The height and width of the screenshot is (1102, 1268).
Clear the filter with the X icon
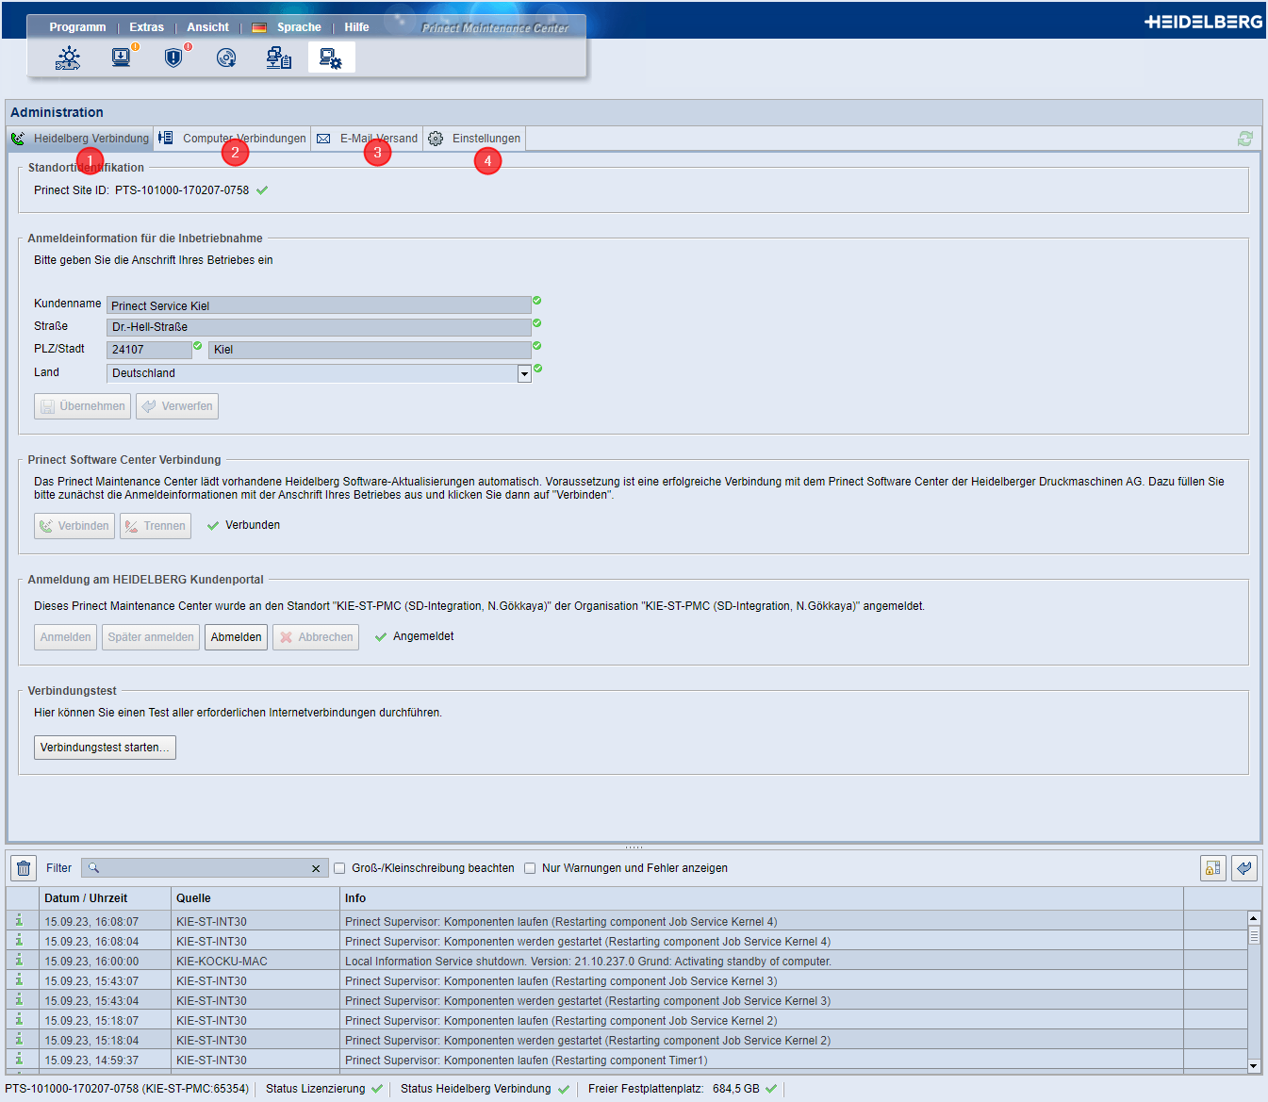(x=316, y=869)
